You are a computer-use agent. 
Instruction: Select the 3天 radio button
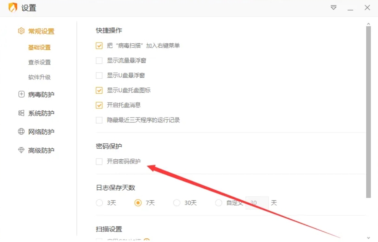[99, 203]
